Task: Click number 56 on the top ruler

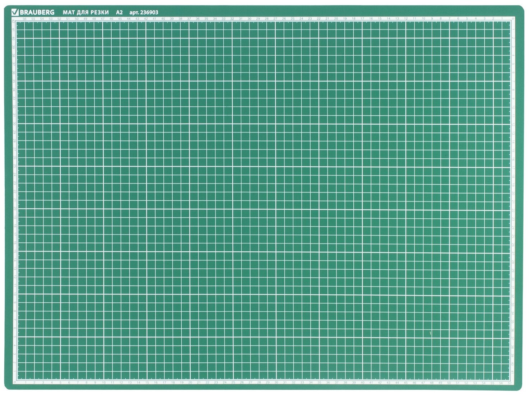Action: point(24,18)
